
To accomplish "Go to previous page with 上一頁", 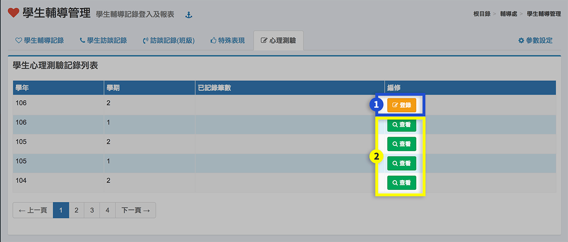I will tap(33, 210).
